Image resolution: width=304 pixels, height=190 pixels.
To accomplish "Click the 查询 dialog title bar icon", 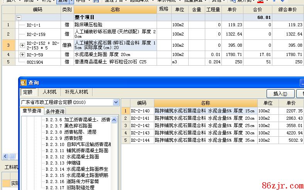I will (x=23, y=83).
